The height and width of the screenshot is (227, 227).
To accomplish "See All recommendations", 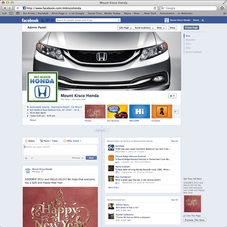I will point(175,200).
